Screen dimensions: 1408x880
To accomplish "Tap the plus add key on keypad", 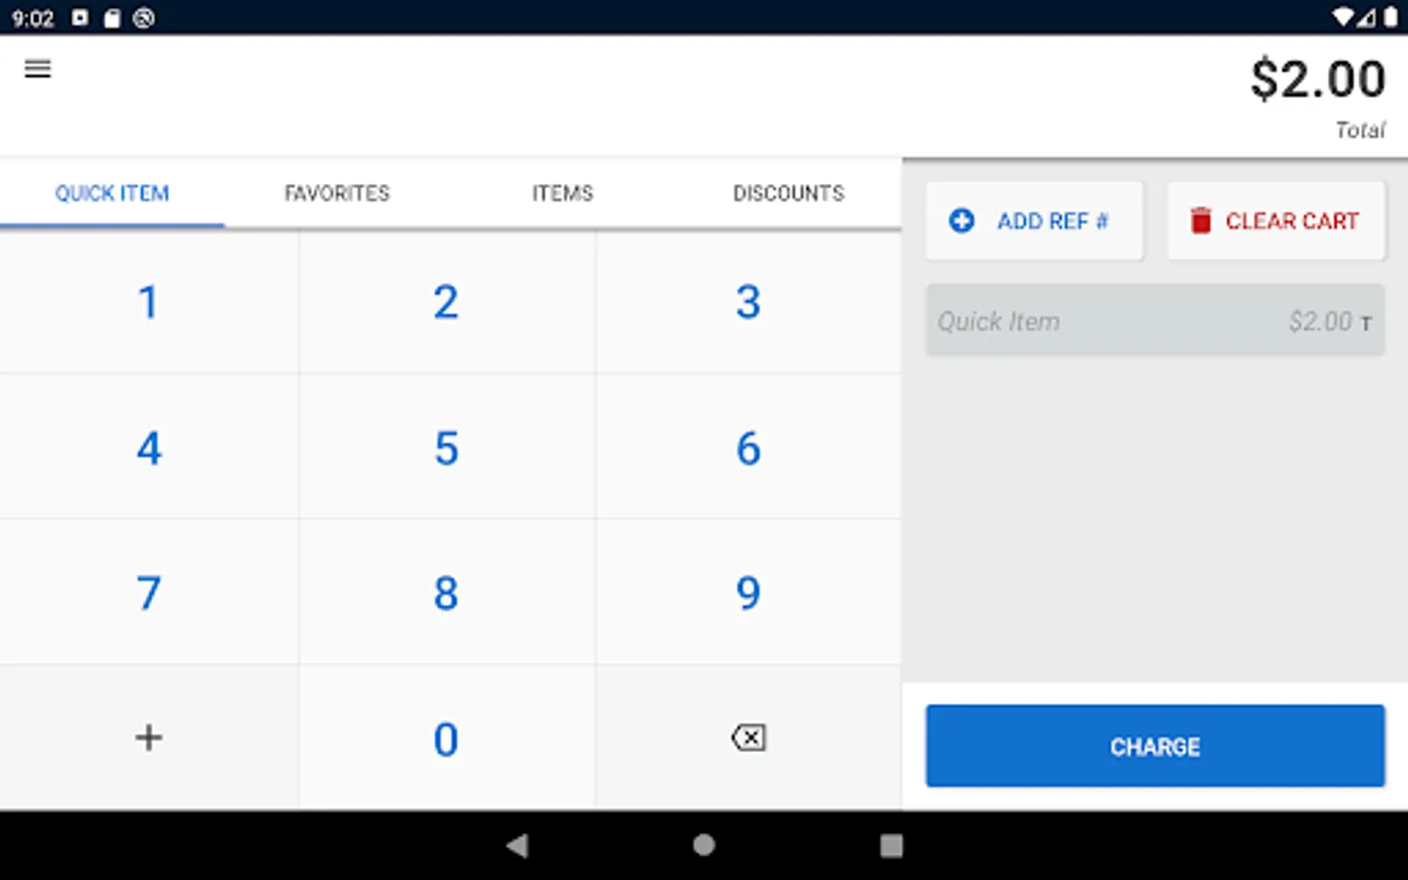I will [x=149, y=737].
